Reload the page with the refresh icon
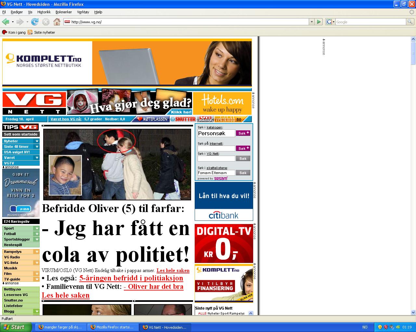The height and width of the screenshot is (332, 416). pos(35,22)
